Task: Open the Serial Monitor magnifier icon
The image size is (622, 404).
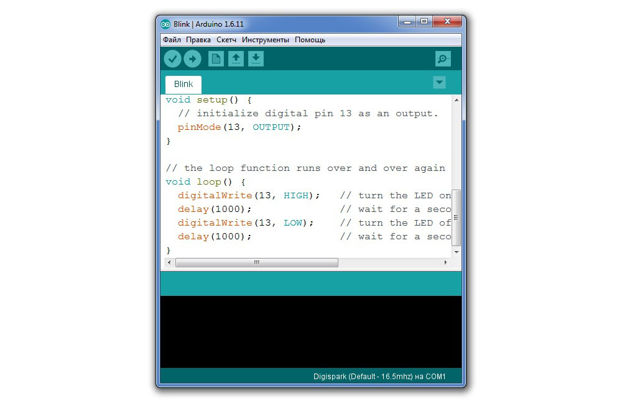Action: click(x=443, y=59)
